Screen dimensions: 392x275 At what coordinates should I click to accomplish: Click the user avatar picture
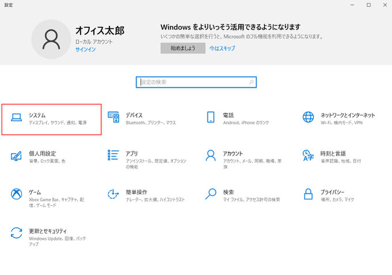(51, 39)
